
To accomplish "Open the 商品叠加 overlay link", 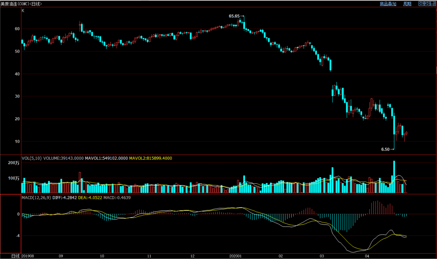I will click(388, 4).
